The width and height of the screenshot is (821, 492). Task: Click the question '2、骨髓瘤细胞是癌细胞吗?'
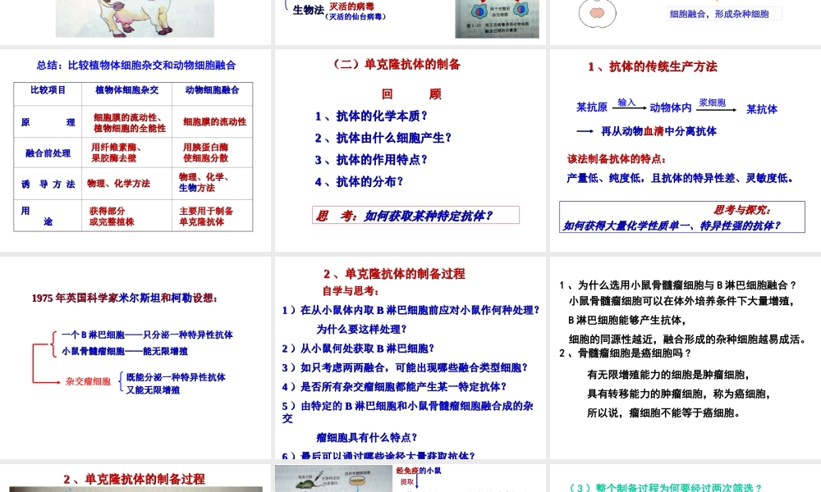[x=625, y=353]
